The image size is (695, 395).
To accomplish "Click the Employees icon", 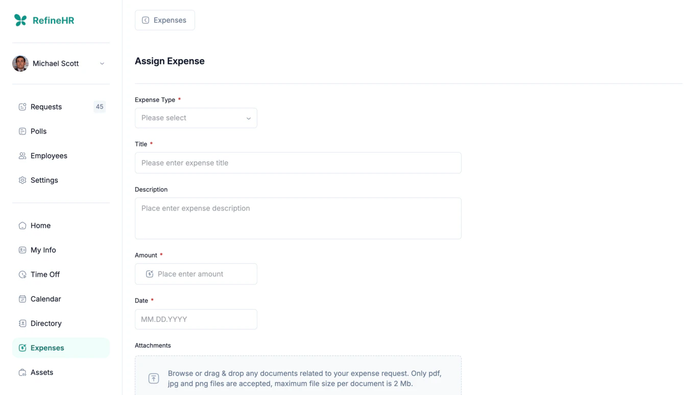I will click(x=22, y=155).
